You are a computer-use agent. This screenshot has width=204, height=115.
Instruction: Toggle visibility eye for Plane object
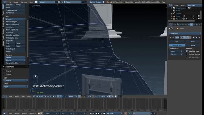coord(193,19)
